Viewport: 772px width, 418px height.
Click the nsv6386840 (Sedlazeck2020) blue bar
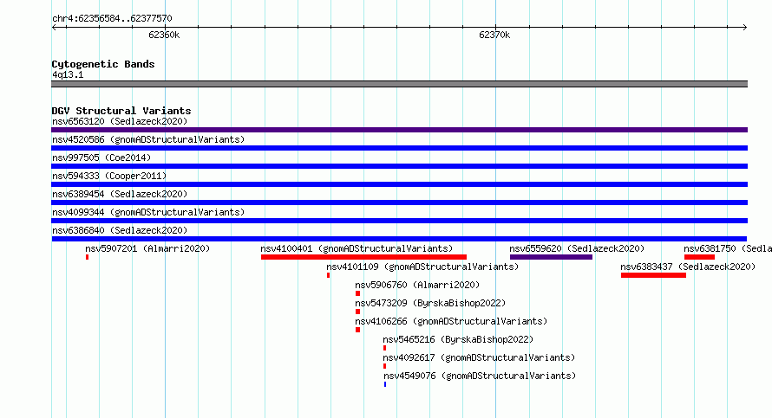tap(399, 239)
